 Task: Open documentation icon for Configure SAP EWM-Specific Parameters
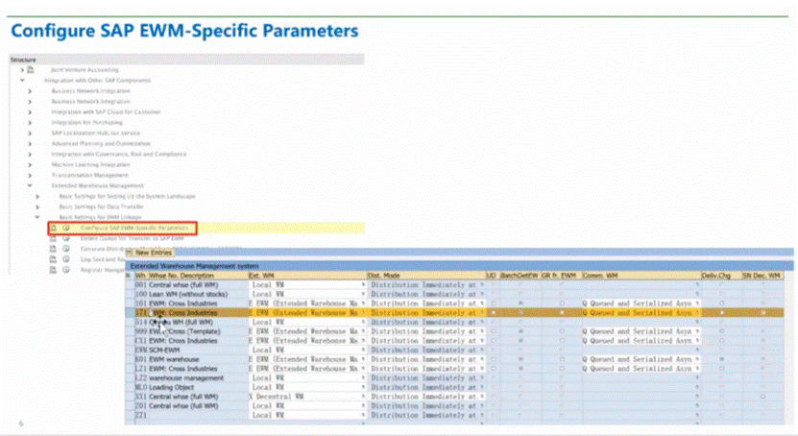point(53,228)
